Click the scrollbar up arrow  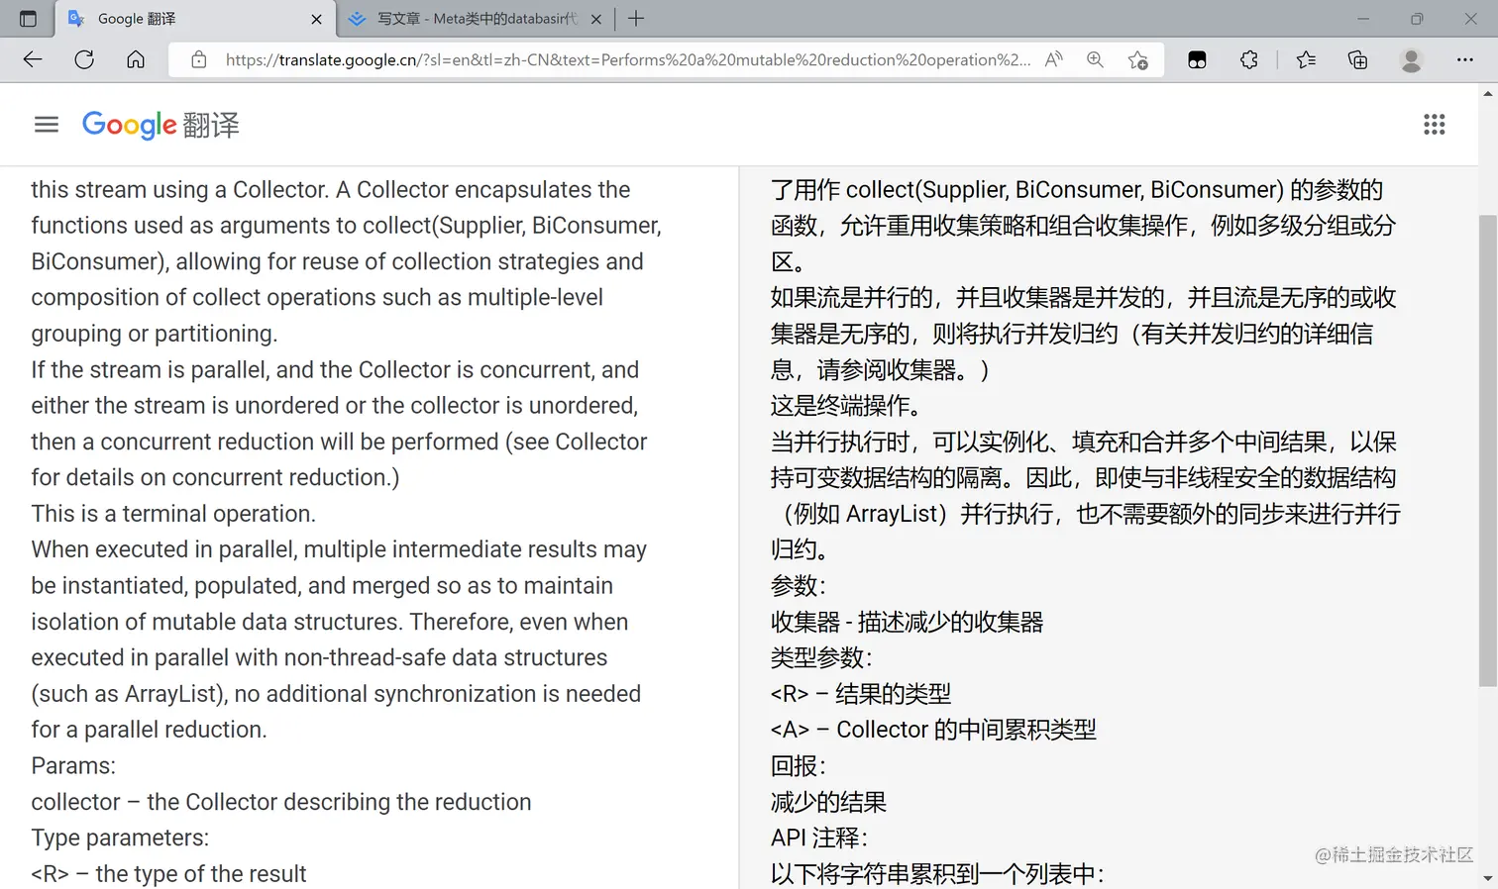(1488, 93)
